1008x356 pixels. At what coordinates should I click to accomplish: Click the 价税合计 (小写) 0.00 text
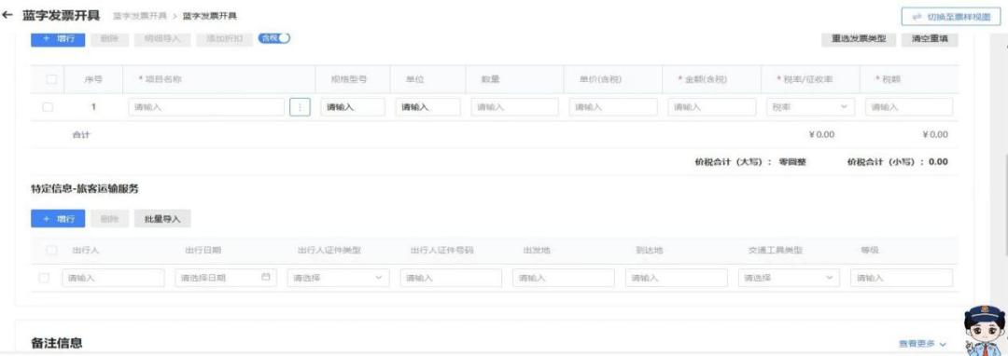click(898, 162)
